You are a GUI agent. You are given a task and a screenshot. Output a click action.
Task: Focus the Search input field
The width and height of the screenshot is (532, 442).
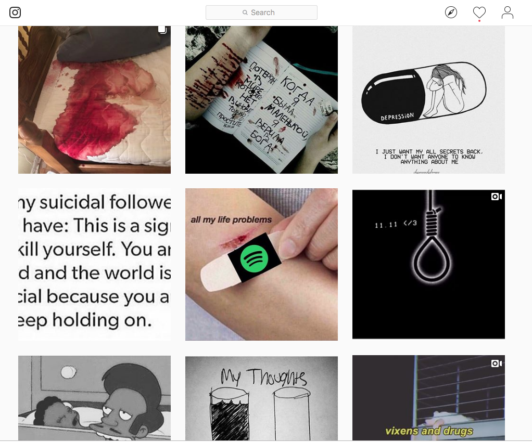click(261, 12)
